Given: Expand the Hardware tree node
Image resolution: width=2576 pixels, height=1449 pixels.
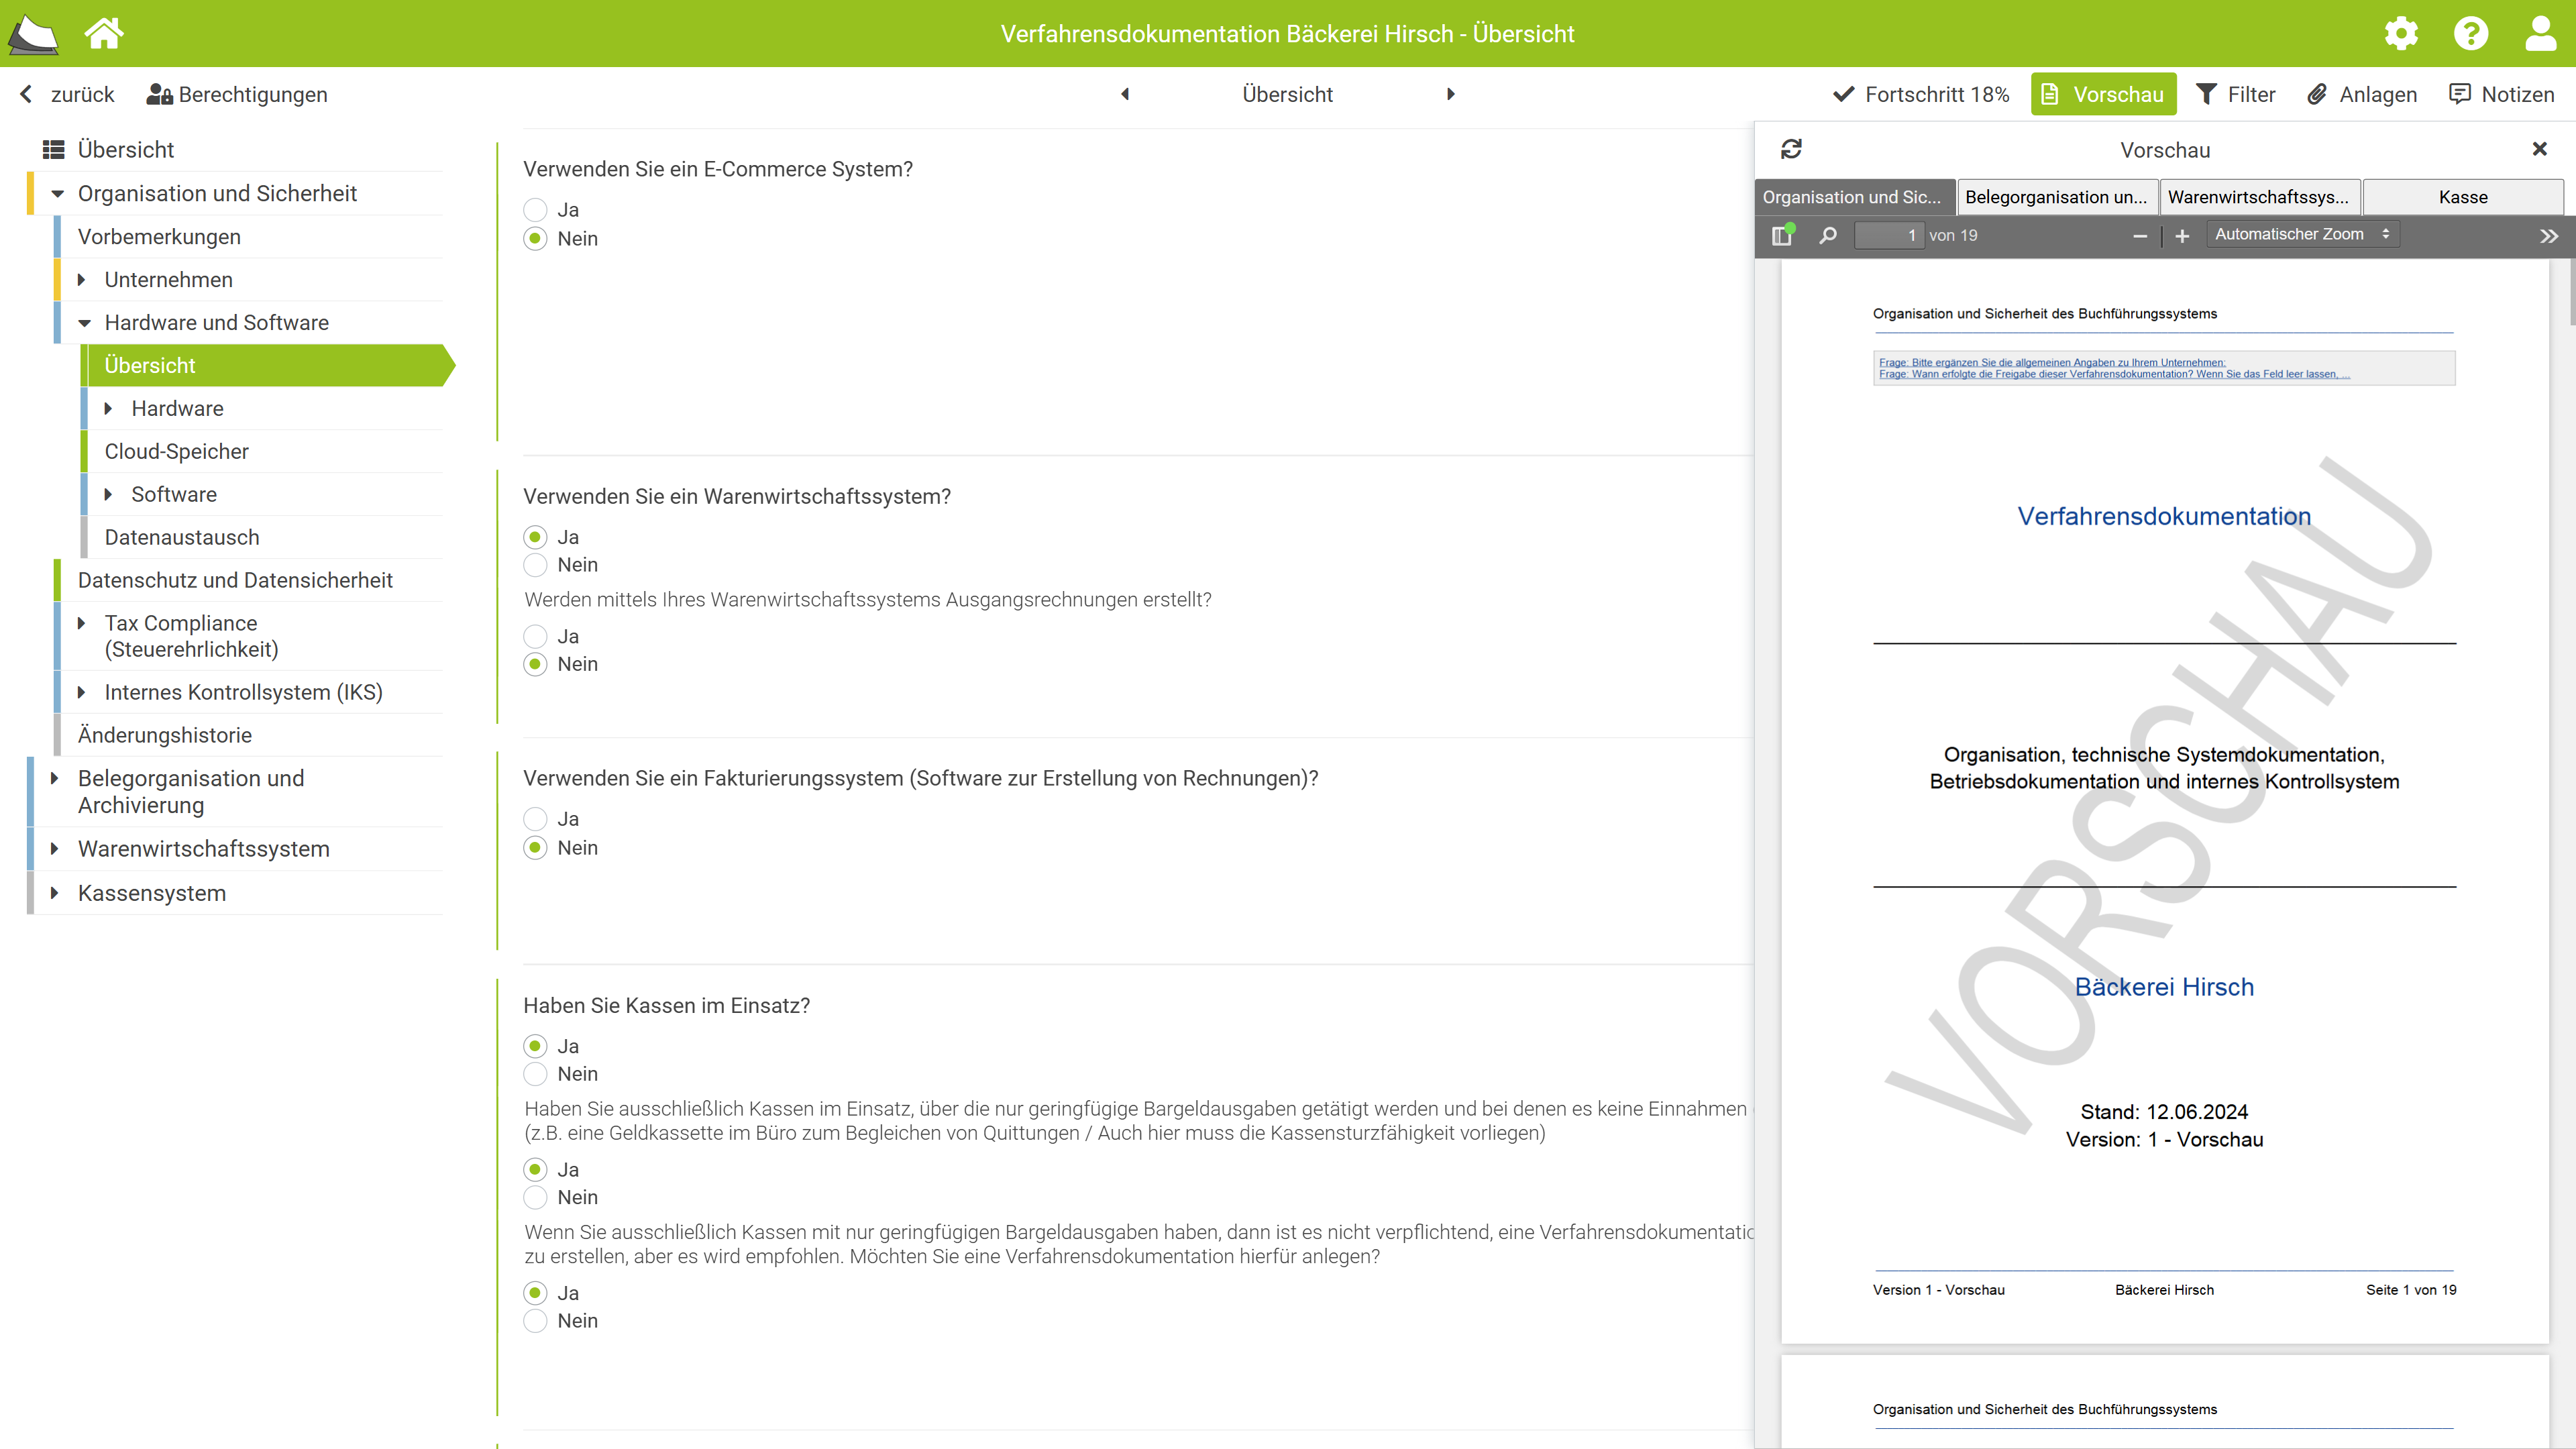Looking at the screenshot, I should point(108,409).
